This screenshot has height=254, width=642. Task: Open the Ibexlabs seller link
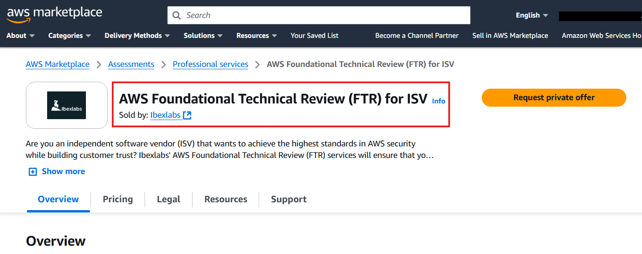pyautogui.click(x=165, y=115)
